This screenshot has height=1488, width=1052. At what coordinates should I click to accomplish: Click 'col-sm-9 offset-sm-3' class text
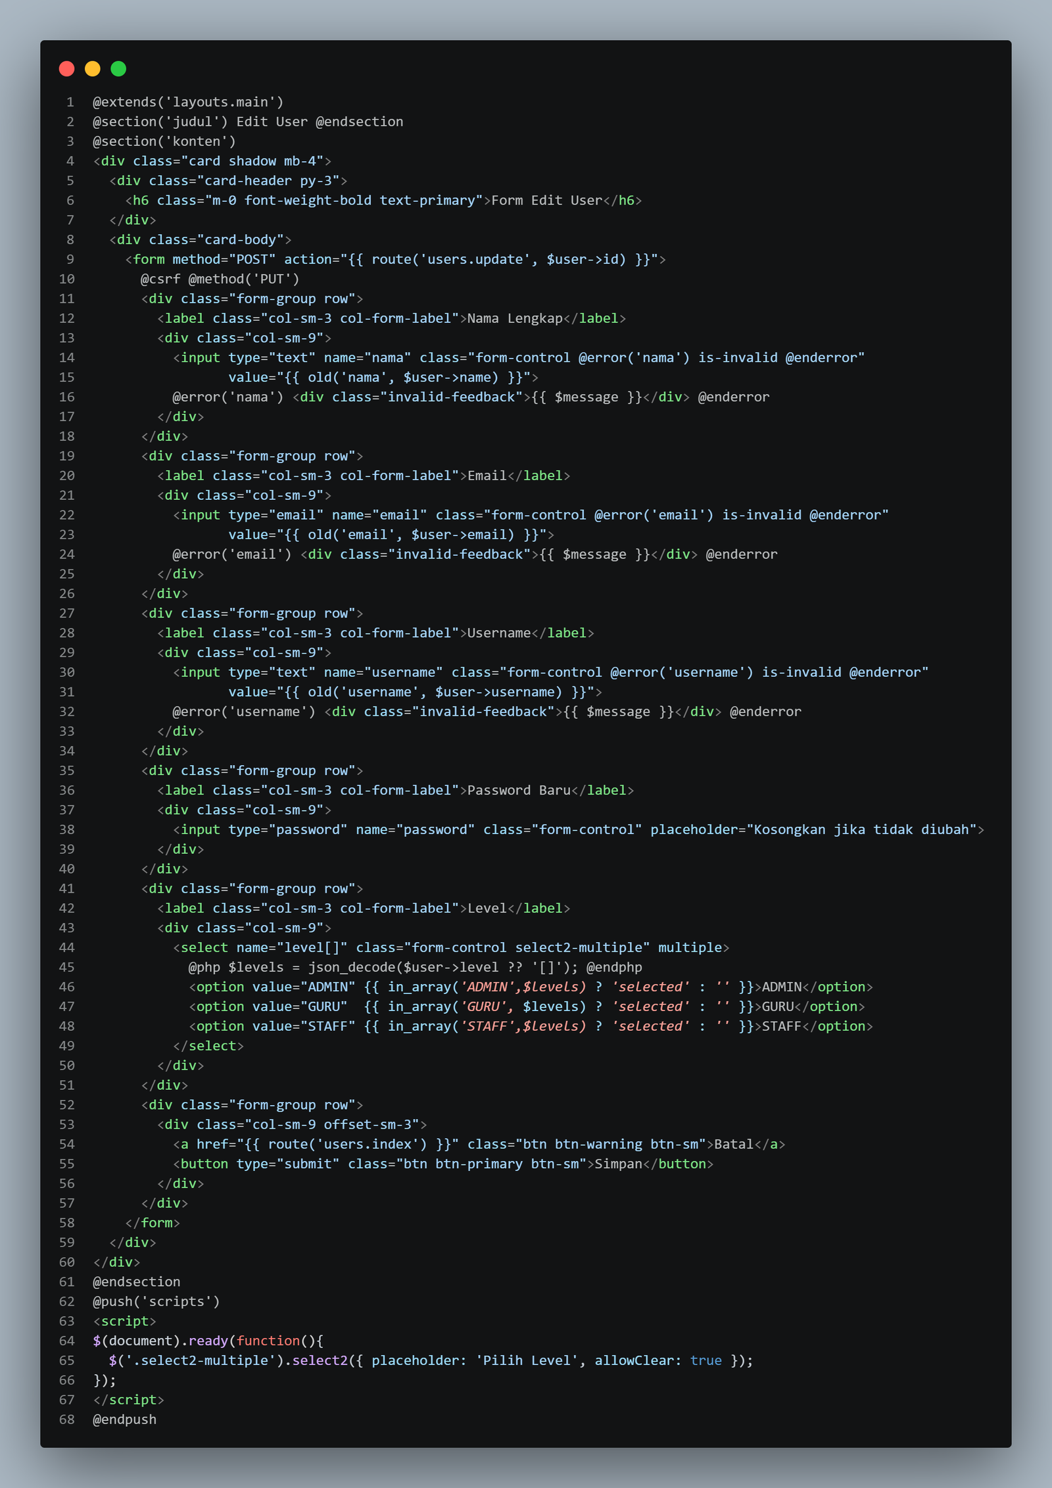[336, 1124]
